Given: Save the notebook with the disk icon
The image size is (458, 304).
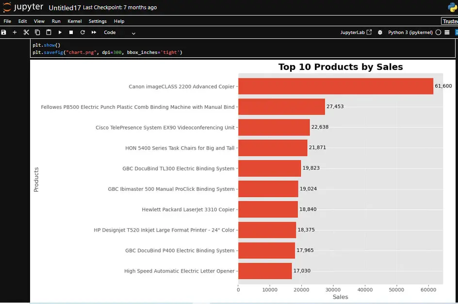Looking at the screenshot, I should click(3, 33).
